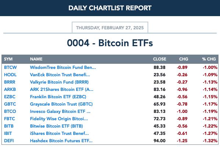Screen dimensions: 220x147
Task: Open the EZBC symbol link
Action: (x=10, y=97)
